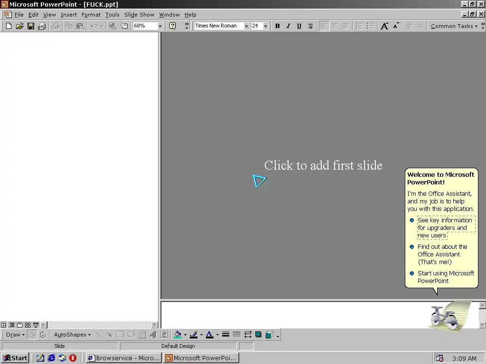The width and height of the screenshot is (486, 364).
Task: Open the Dash Style icon
Action: coord(236,335)
